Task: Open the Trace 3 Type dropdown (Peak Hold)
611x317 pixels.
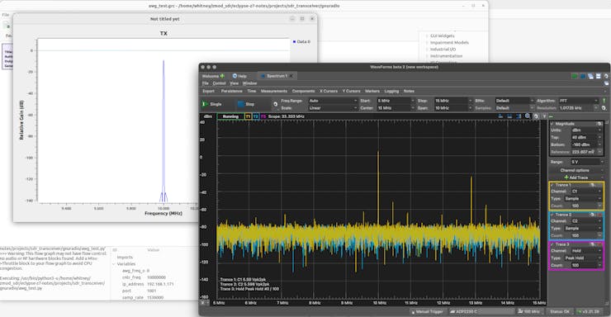Action: click(583, 258)
